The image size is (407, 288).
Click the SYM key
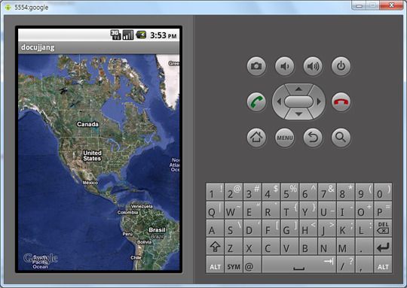[x=234, y=265]
